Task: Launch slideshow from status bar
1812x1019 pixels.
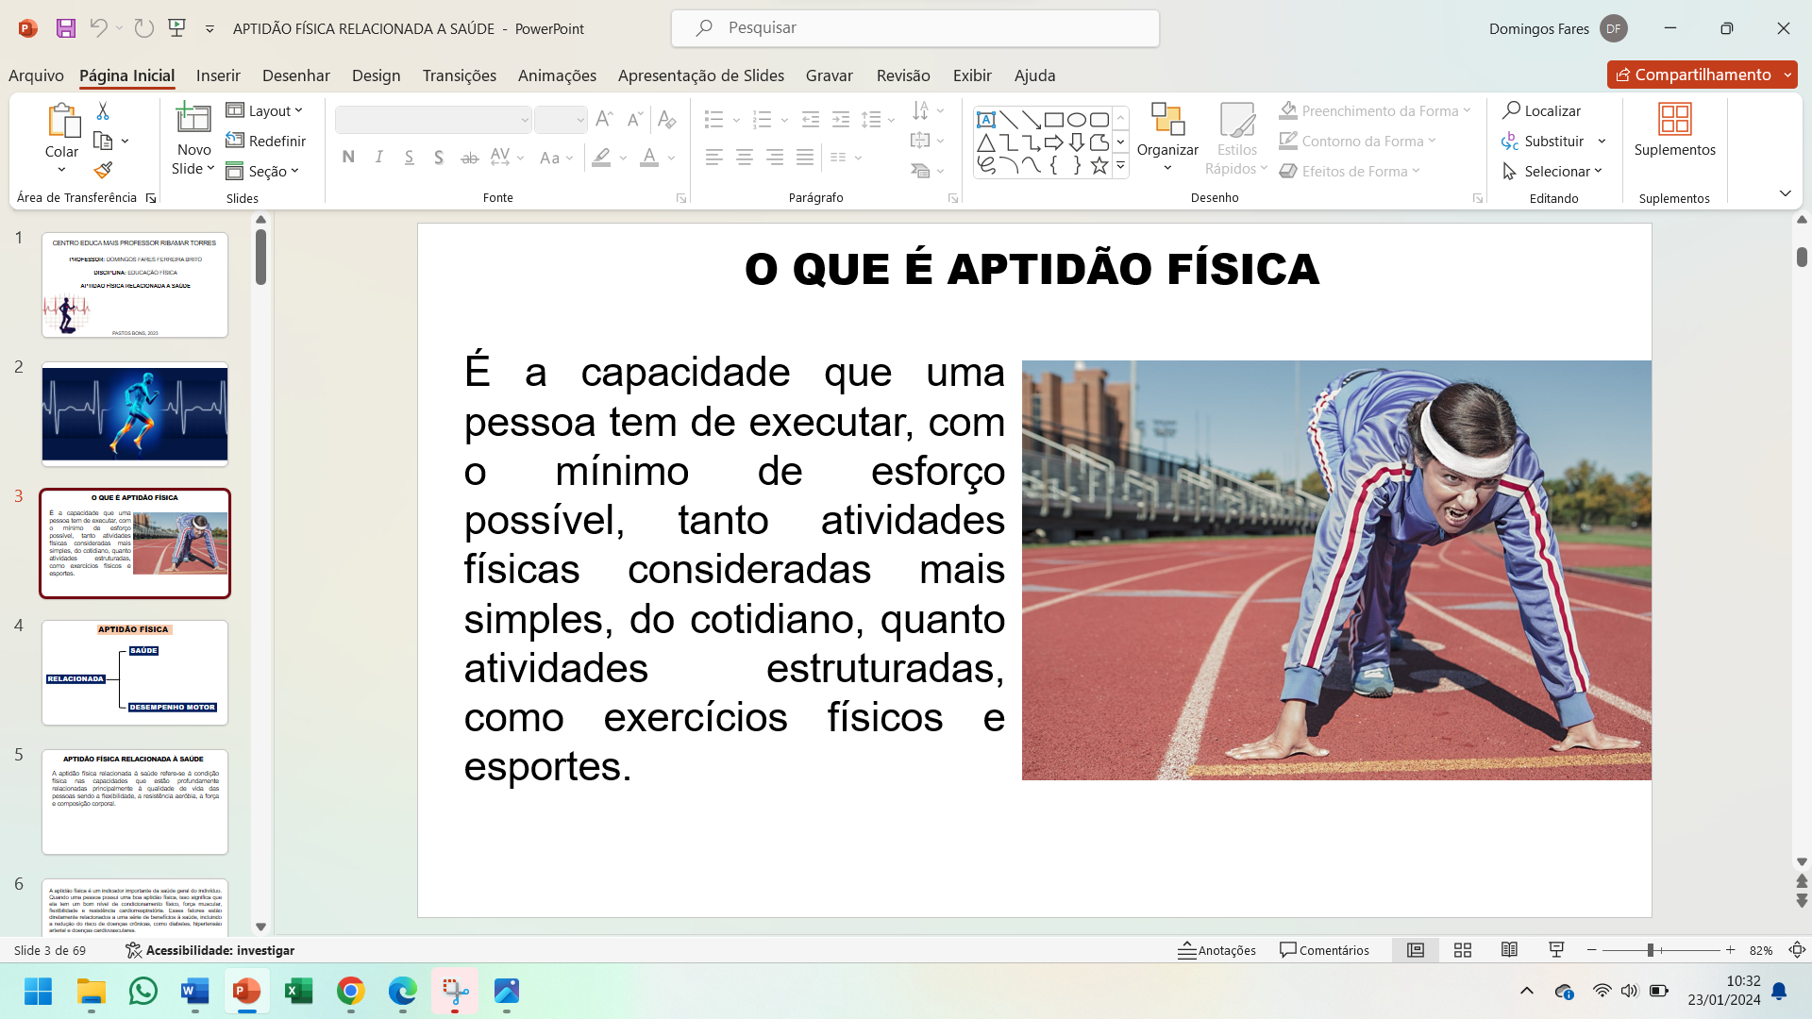Action: (x=1557, y=950)
